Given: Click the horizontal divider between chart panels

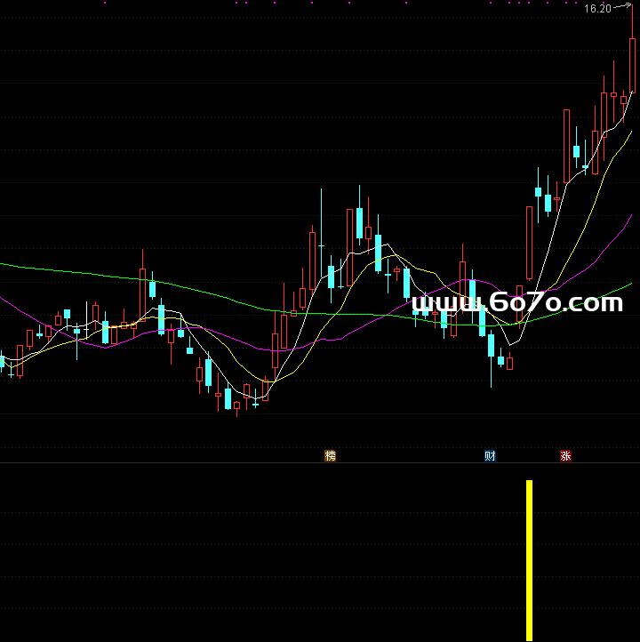Looking at the screenshot, I should 320,463.
